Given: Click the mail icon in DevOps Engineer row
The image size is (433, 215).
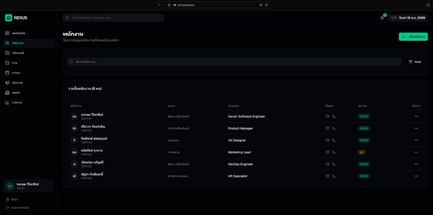Looking at the screenshot, I should tap(327, 164).
